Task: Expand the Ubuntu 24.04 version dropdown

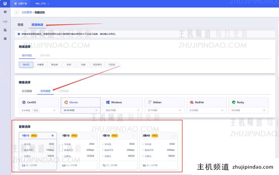Action: pos(96,110)
